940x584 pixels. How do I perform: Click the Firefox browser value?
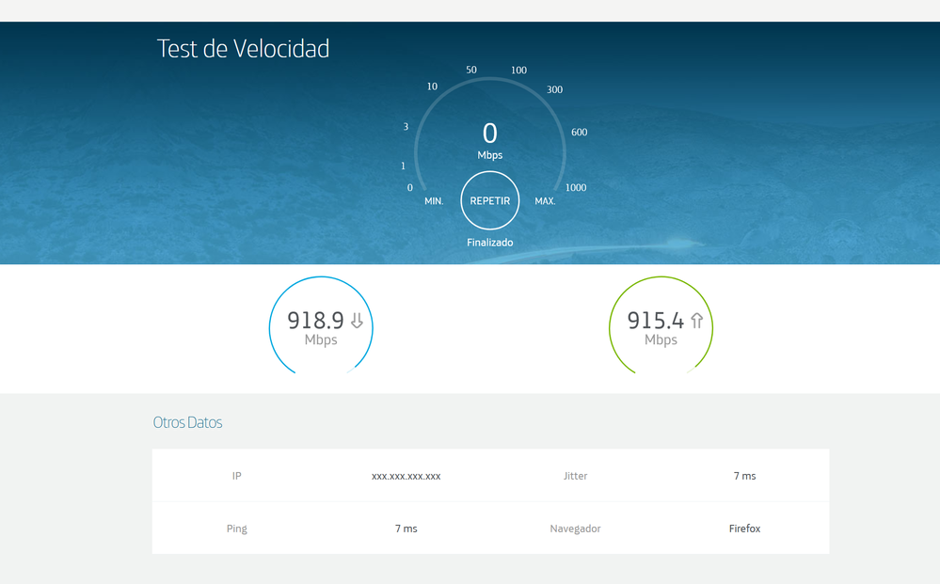pos(744,529)
